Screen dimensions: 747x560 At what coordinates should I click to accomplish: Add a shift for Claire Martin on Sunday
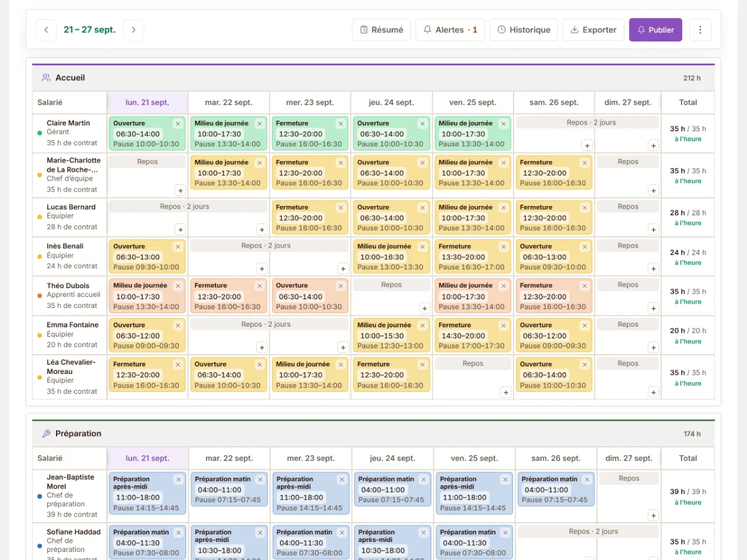653,146
